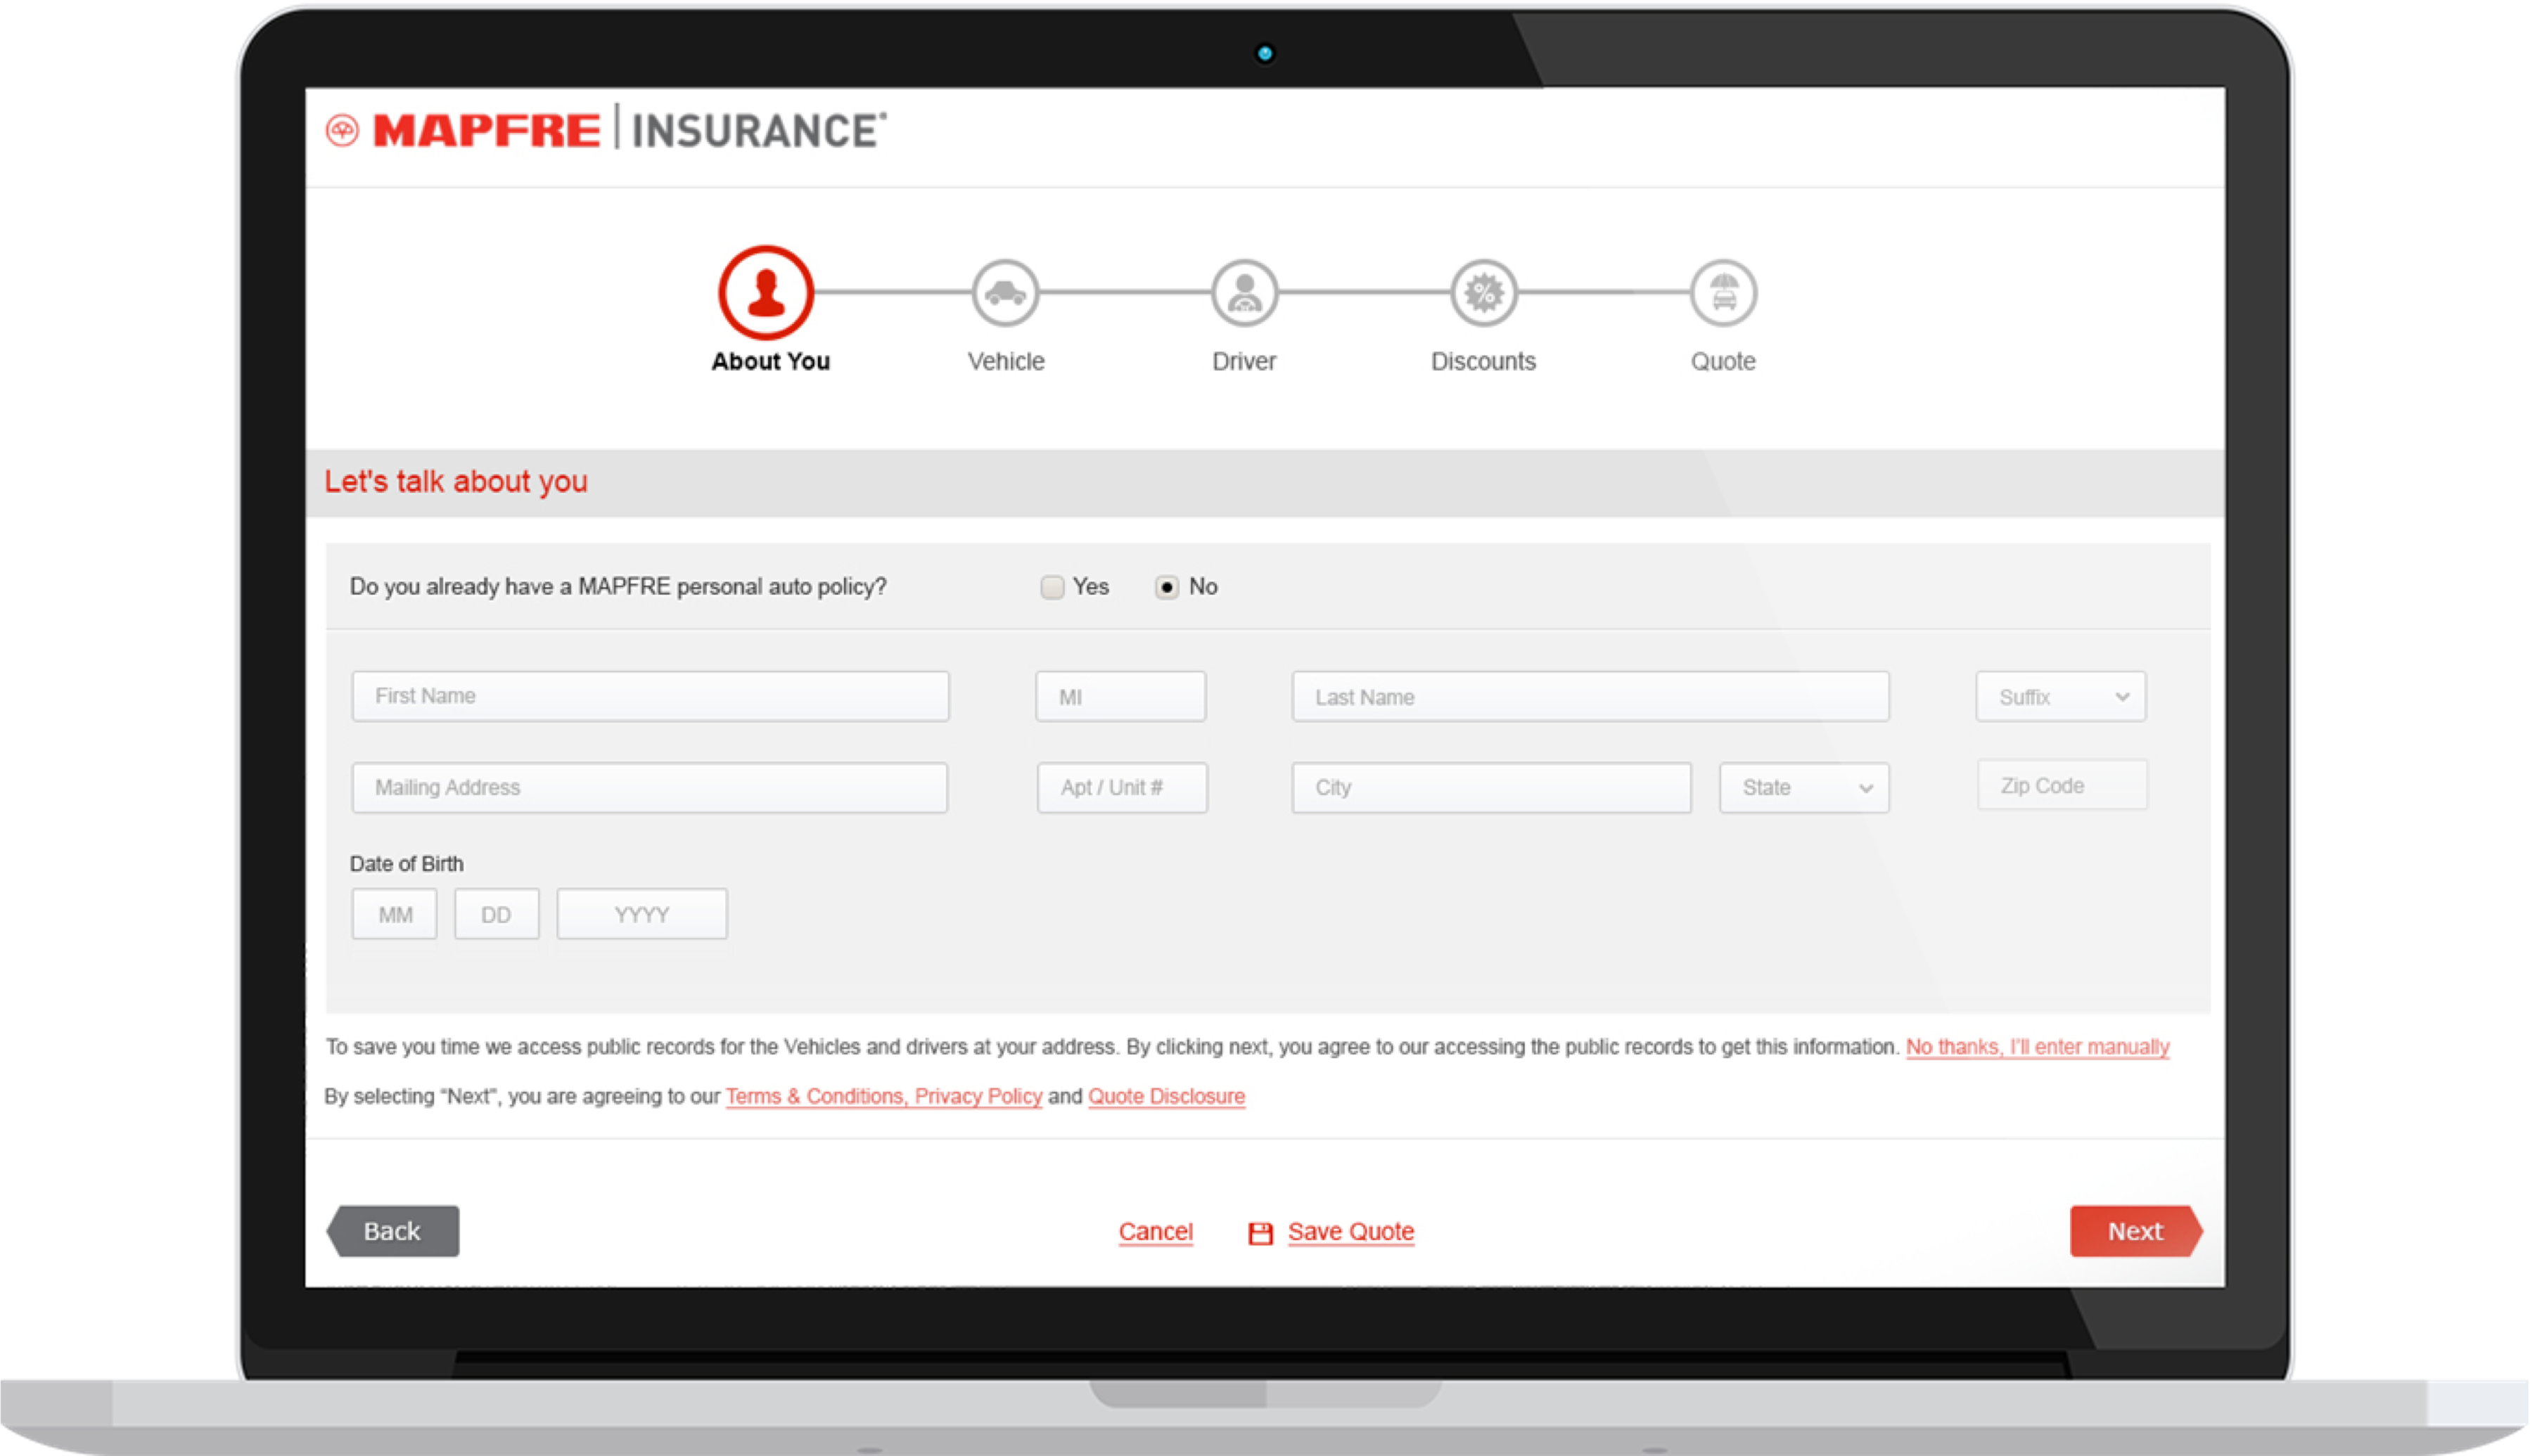Select the Vehicle car step icon
Image resolution: width=2530 pixels, height=1456 pixels.
[1005, 293]
